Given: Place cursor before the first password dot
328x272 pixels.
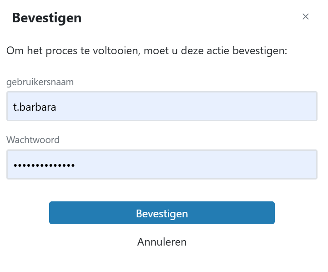Looking at the screenshot, I should (x=13, y=165).
